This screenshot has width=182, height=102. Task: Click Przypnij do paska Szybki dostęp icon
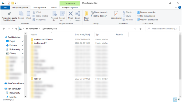tap(9, 14)
